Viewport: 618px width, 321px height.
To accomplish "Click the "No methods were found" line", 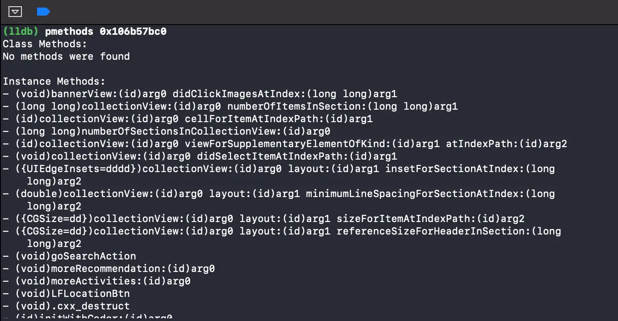I will 66,57.
